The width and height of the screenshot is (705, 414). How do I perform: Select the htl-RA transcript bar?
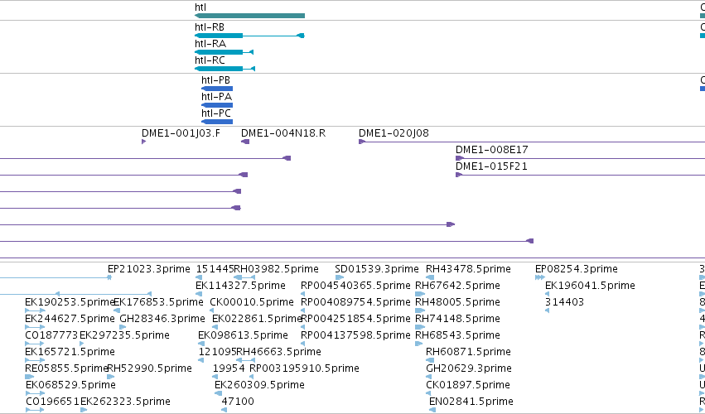point(224,52)
